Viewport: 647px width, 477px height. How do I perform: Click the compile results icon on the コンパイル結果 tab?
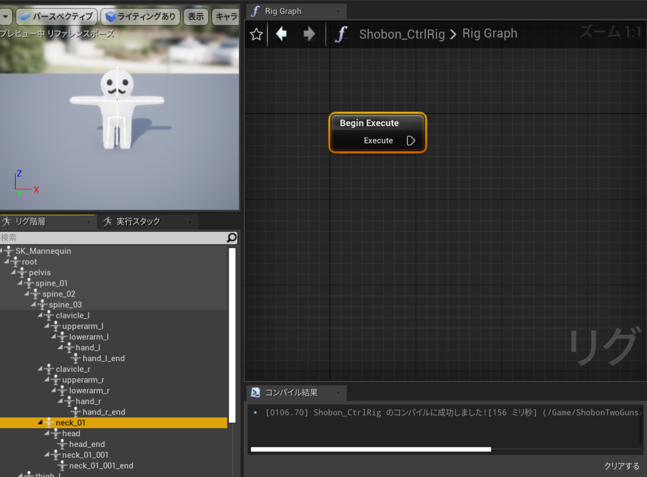(256, 392)
